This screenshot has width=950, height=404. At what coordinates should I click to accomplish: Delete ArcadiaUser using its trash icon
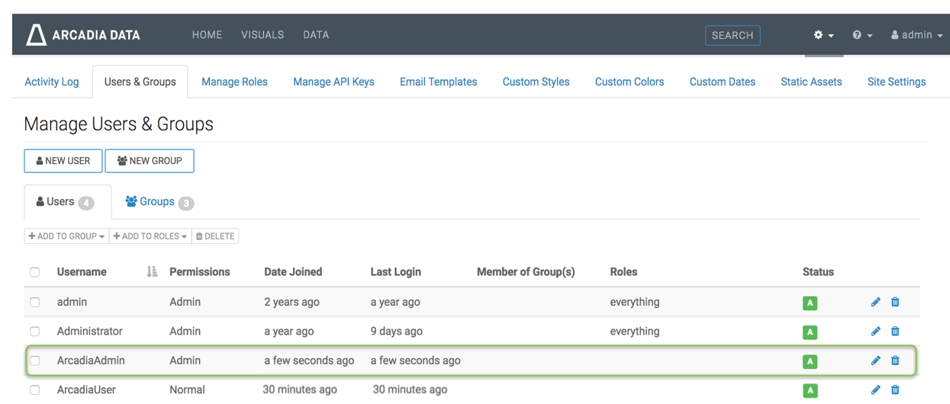[x=895, y=390]
